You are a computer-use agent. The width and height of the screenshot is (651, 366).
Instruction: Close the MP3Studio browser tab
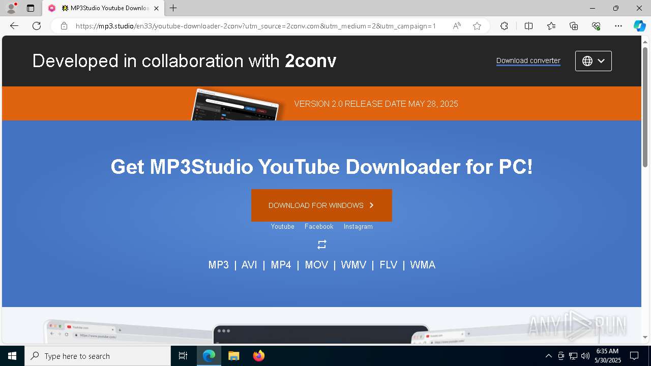tap(156, 8)
